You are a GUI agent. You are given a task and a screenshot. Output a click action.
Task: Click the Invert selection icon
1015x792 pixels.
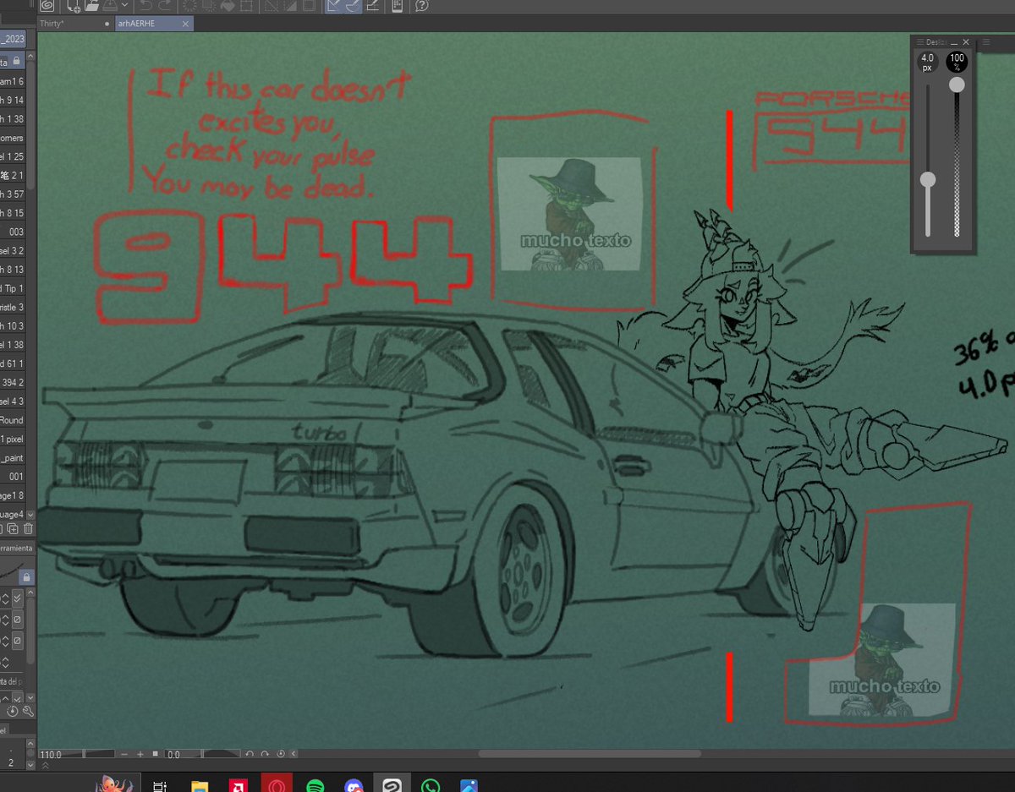[290, 6]
